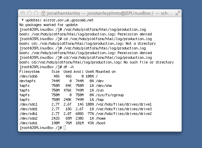Click the 'df -h' command text
This screenshot has width=202, height=148.
[x=68, y=67]
